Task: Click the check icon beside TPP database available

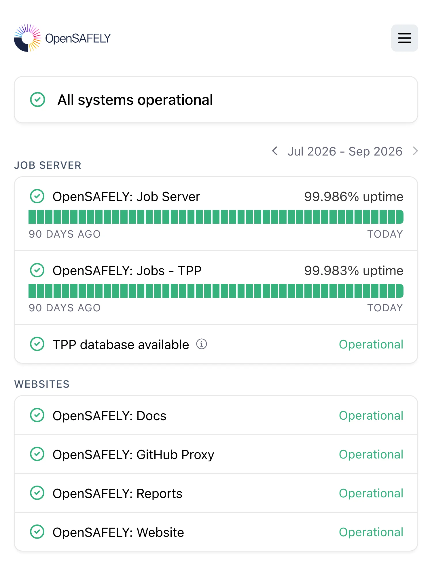Action: pos(37,344)
